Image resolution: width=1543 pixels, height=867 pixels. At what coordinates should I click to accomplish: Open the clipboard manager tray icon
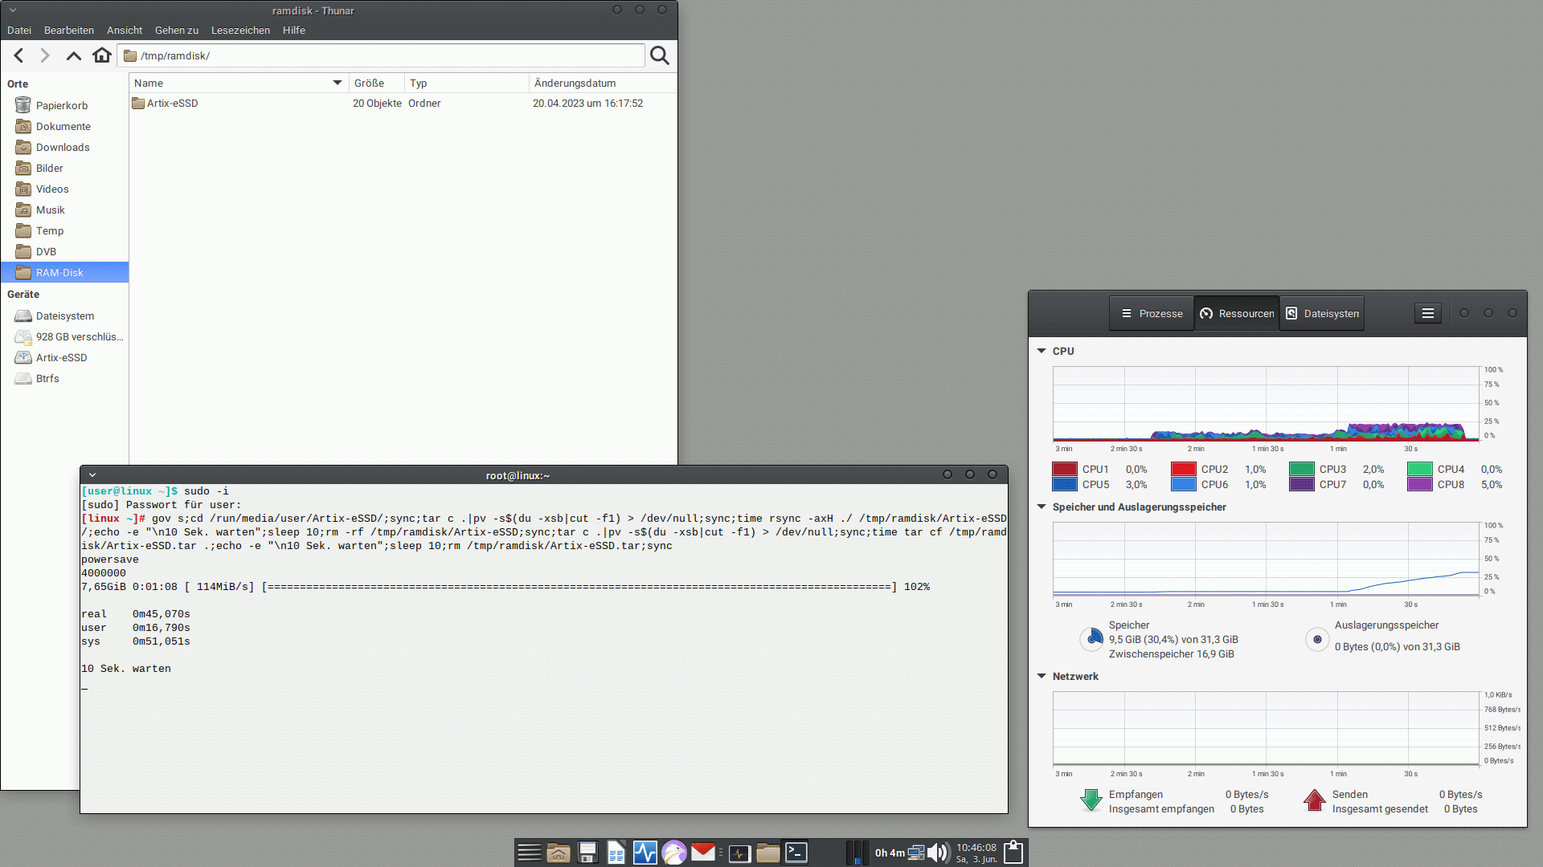[x=1013, y=853]
